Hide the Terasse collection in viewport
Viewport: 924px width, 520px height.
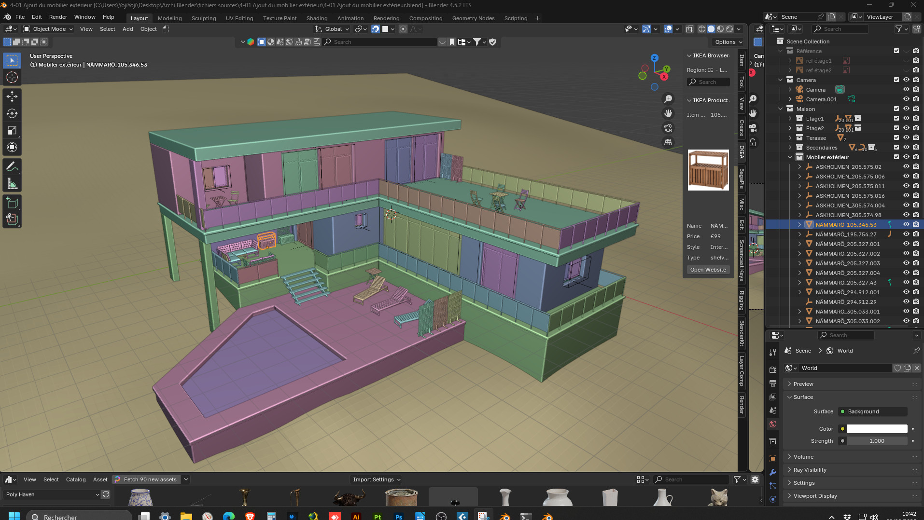(906, 138)
